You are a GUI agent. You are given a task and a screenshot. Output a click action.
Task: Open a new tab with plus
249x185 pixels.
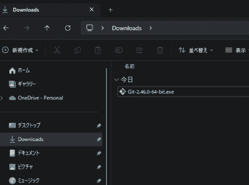[110, 10]
